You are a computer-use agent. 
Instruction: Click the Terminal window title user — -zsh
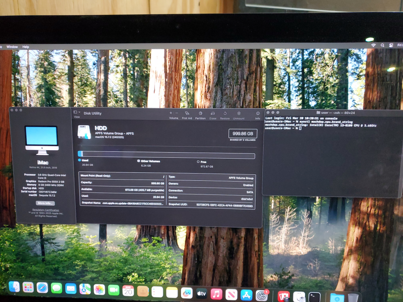337,113
